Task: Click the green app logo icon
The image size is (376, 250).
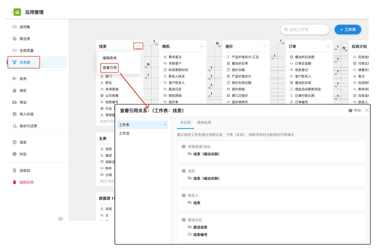Action: pyautogui.click(x=17, y=12)
